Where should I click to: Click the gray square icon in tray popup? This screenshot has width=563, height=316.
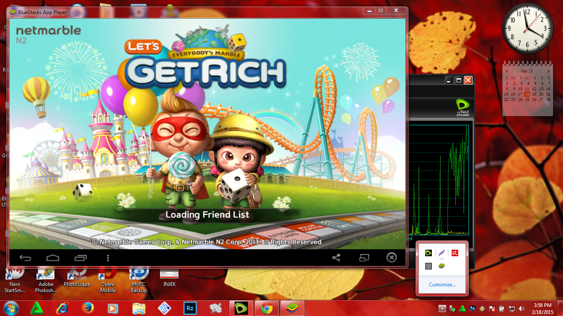point(429,266)
